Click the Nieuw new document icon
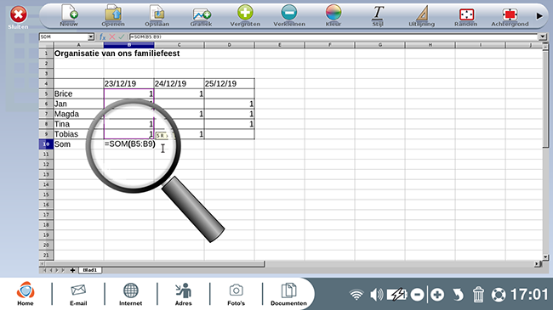The height and width of the screenshot is (310, 553). tap(69, 15)
